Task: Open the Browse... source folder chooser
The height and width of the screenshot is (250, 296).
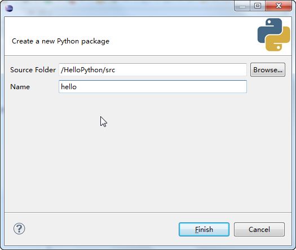Action: pyautogui.click(x=268, y=70)
